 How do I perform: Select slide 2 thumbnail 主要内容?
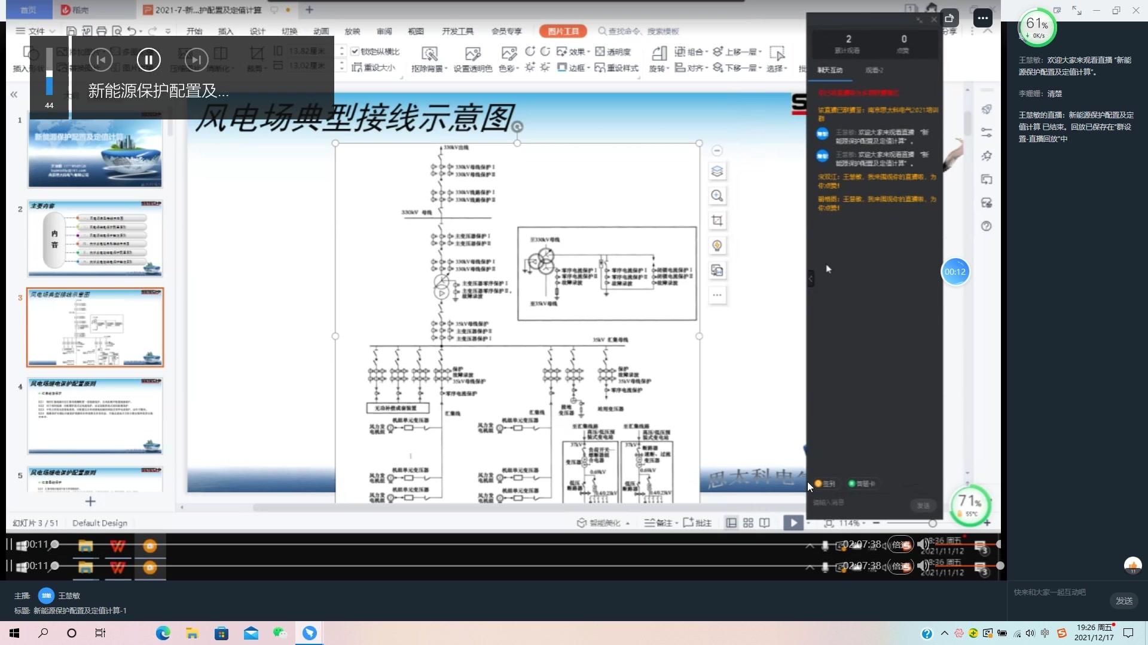[x=95, y=238]
